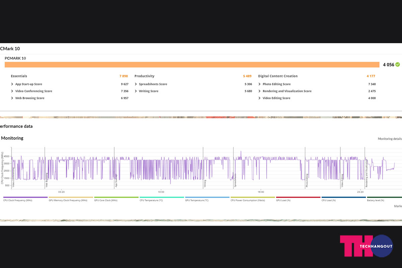Screen dimensions: 402x268
Task: Click the Video Conferencing score value 7 356
Action: [125, 91]
